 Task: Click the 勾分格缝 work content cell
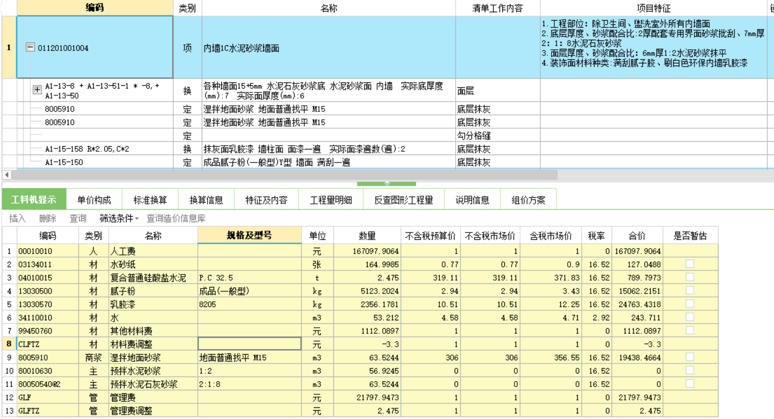[498, 136]
